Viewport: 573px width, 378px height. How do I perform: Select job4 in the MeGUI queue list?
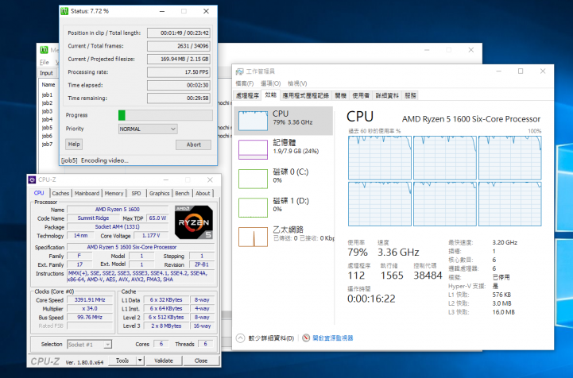(x=47, y=119)
